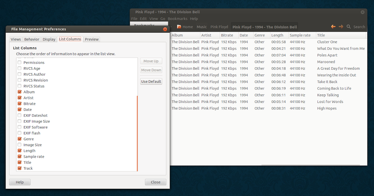
Task: Open the Bookmarks menu
Action: 177,18
